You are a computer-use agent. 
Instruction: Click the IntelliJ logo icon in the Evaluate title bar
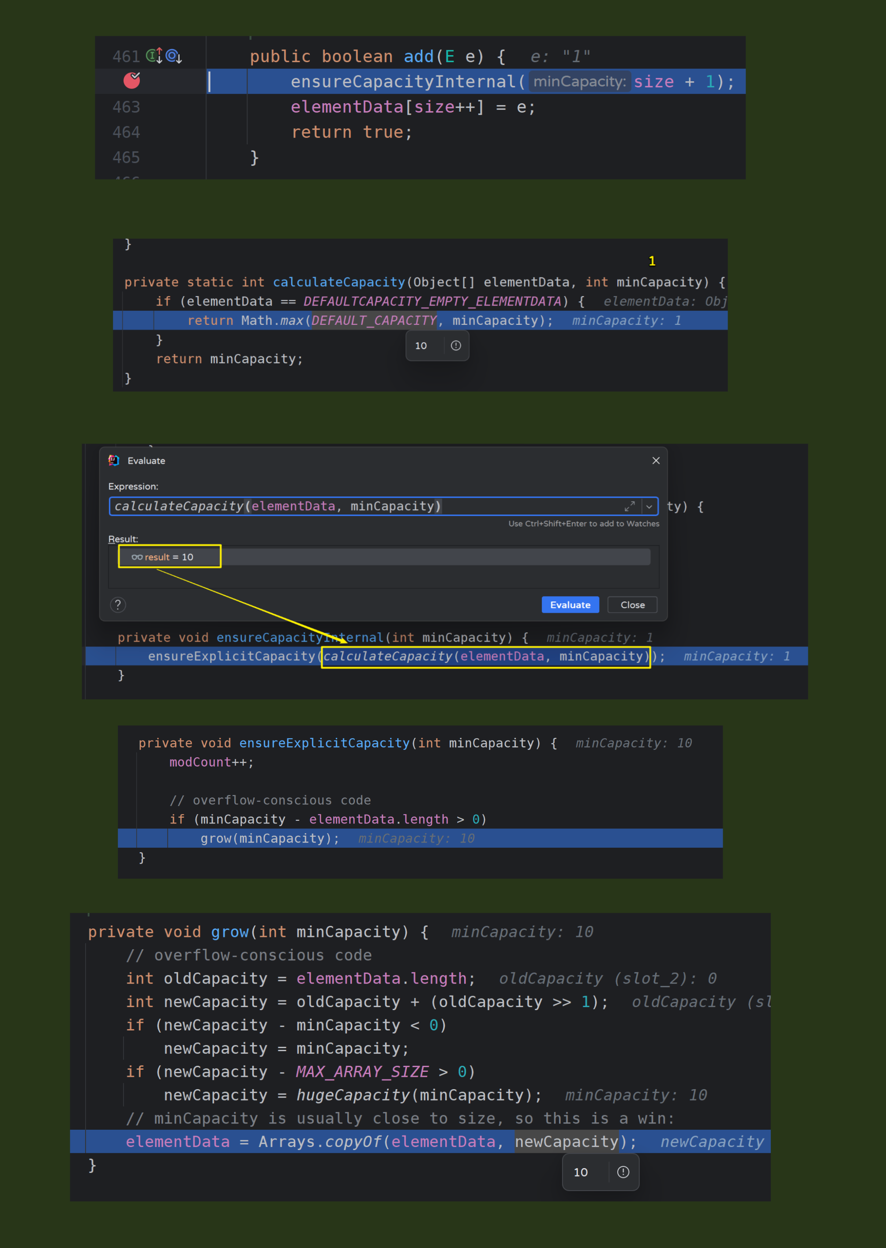113,461
